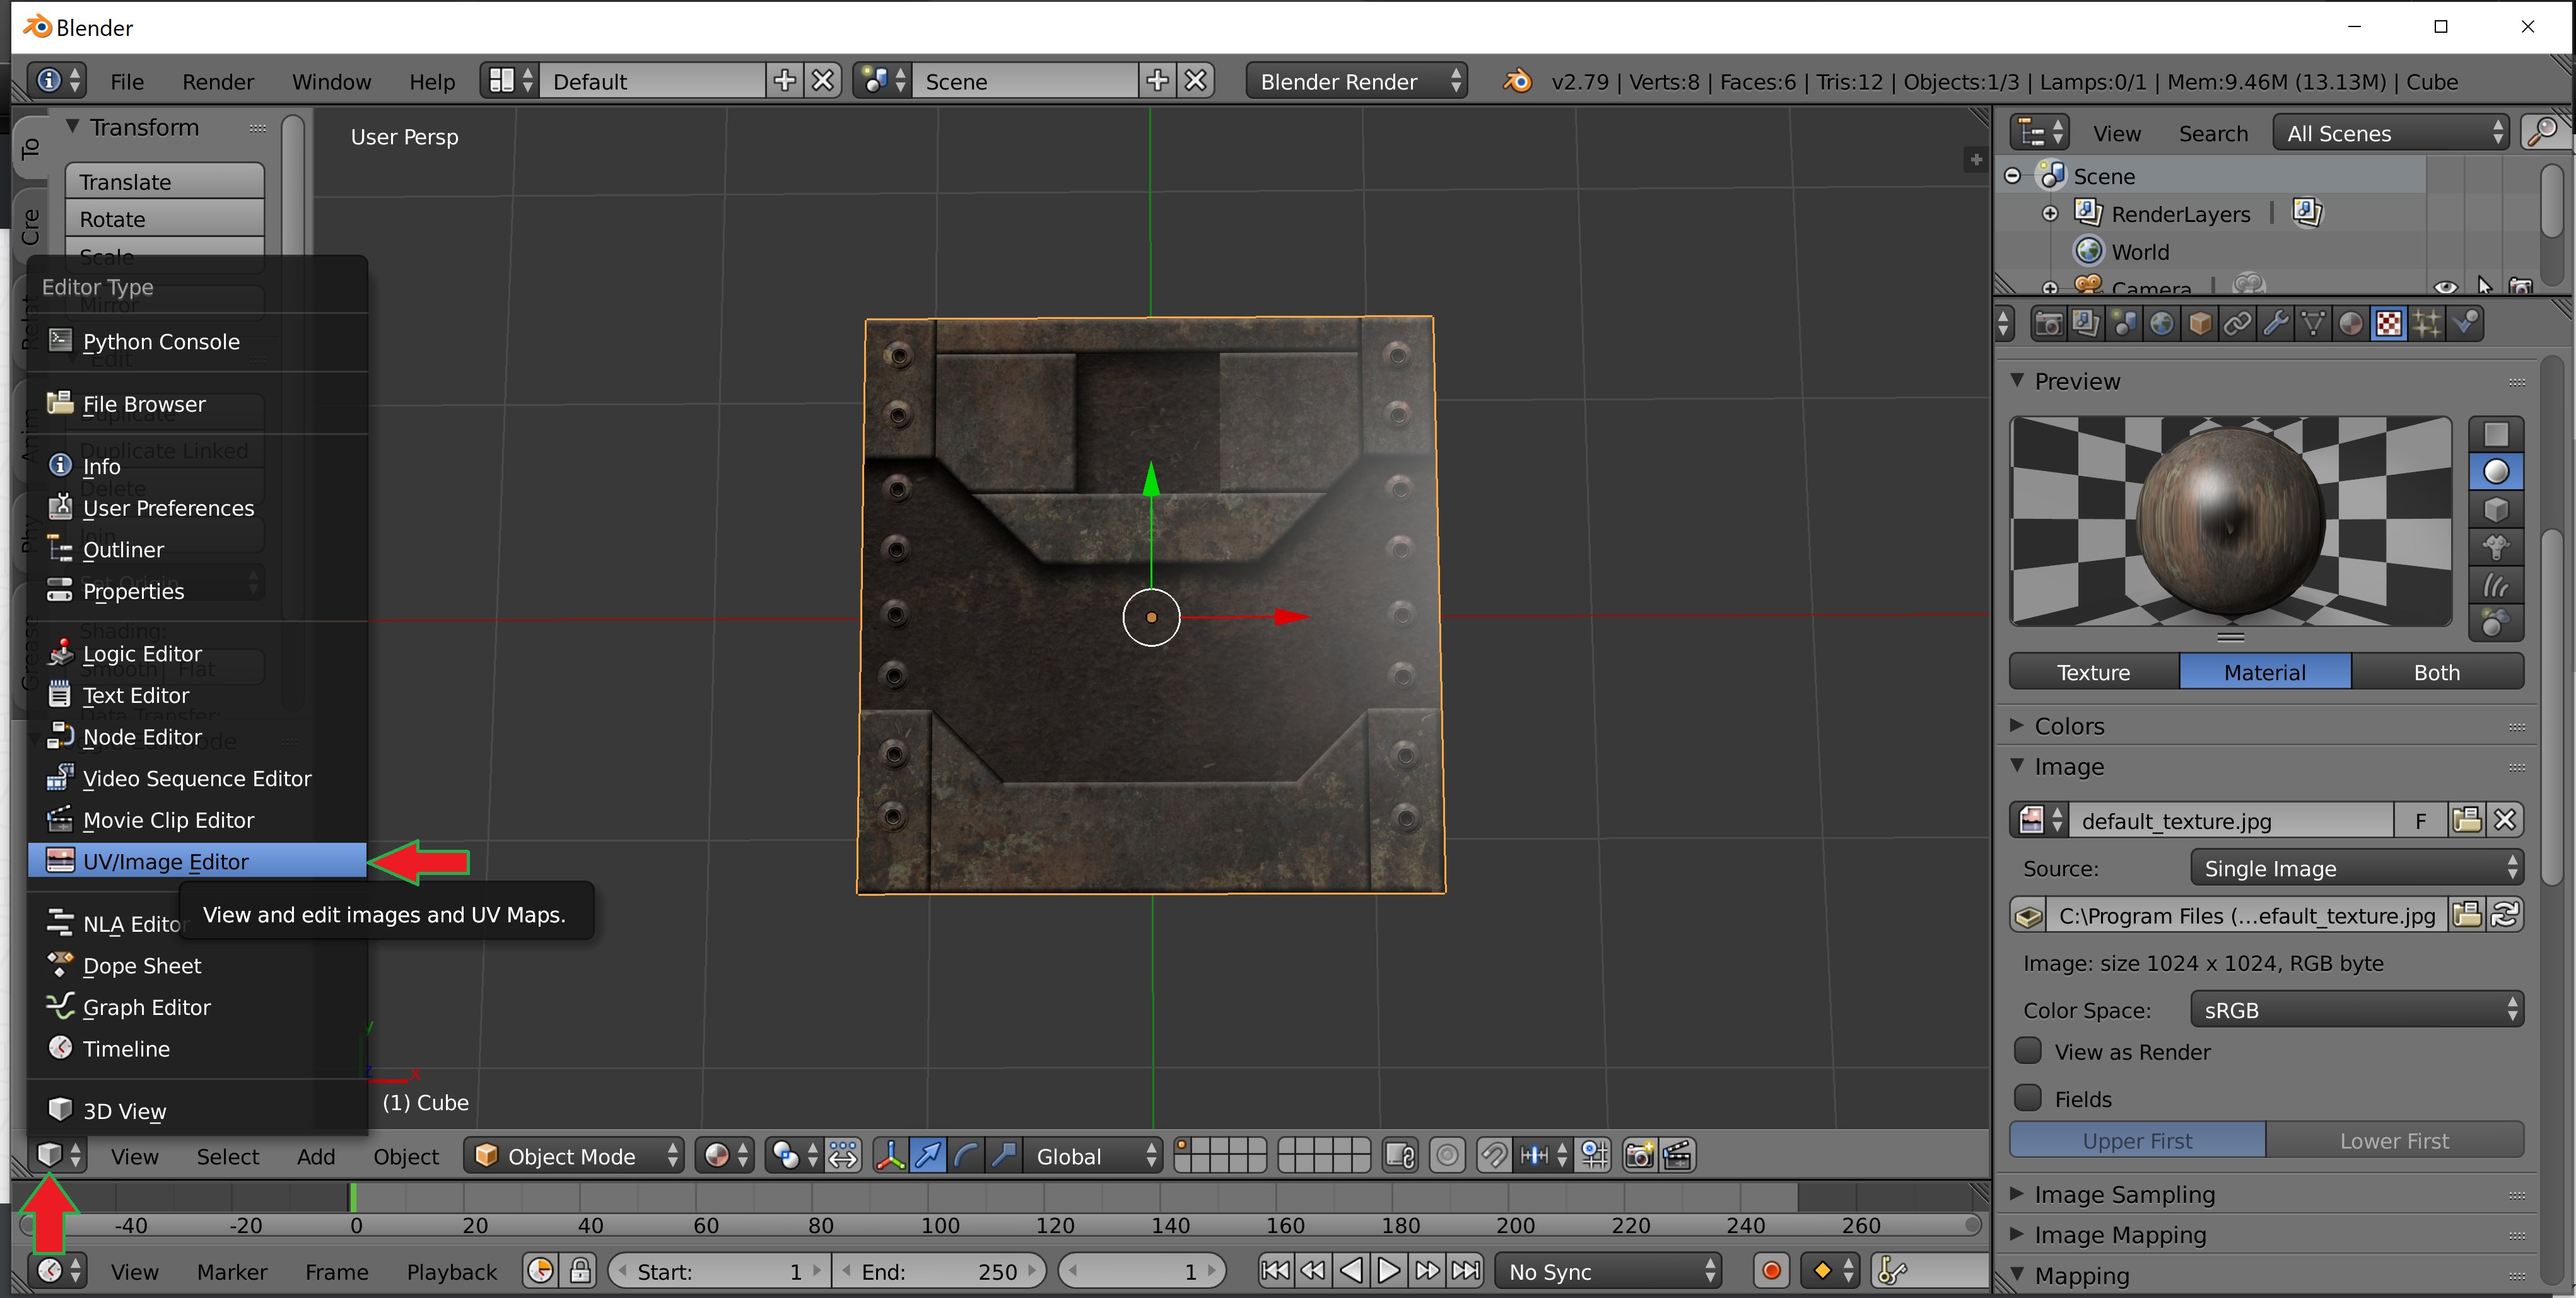Set preview shape to monkey head
This screenshot has width=2576, height=1298.
tap(2496, 548)
